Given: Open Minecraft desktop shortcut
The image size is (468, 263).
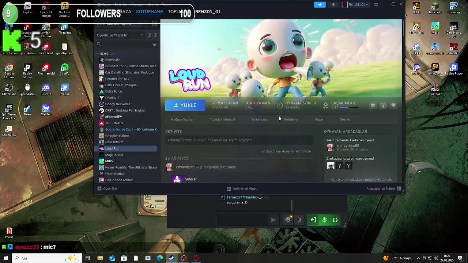Looking at the screenshot, I should click(x=435, y=8).
